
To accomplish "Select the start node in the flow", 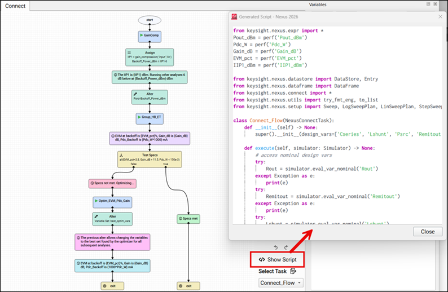I will coord(150,20).
